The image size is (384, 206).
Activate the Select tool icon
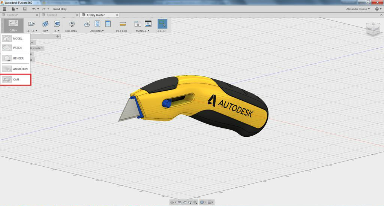pyautogui.click(x=162, y=24)
